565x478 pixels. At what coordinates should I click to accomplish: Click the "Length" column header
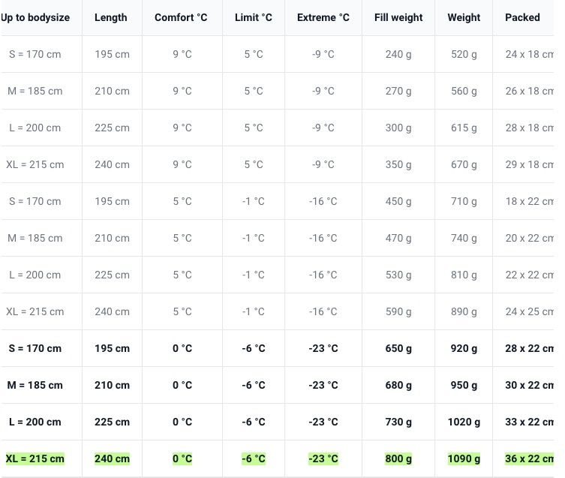(111, 17)
